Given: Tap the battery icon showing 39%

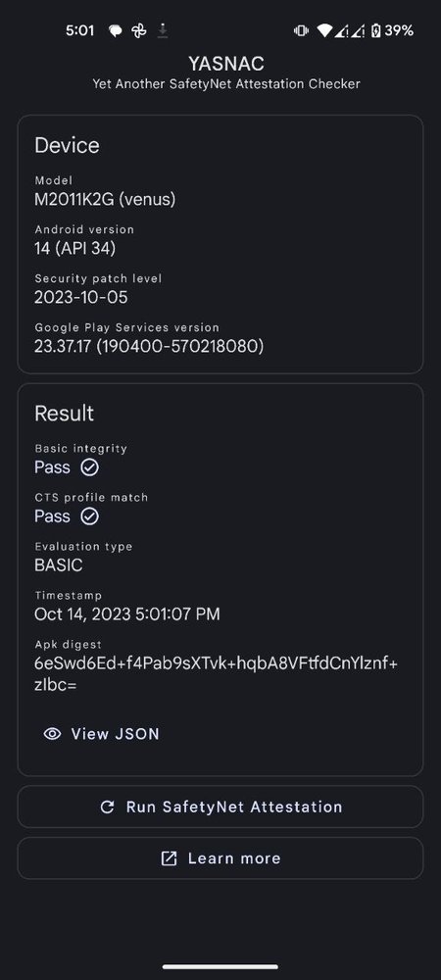Looking at the screenshot, I should click(375, 30).
